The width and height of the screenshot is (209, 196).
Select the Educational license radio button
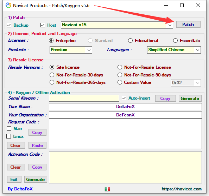130,41
